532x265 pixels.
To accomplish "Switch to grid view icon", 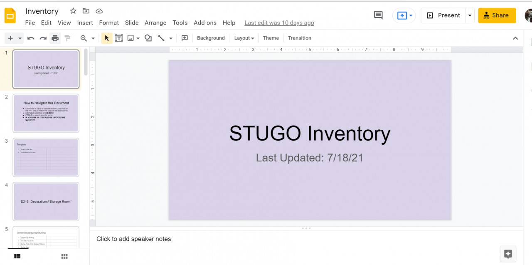I will [64, 256].
